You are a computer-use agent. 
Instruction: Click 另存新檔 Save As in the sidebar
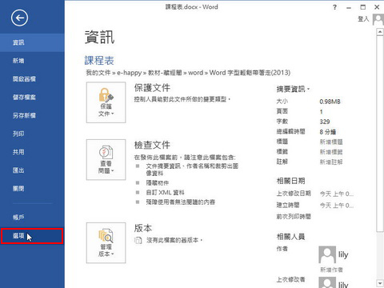32,115
